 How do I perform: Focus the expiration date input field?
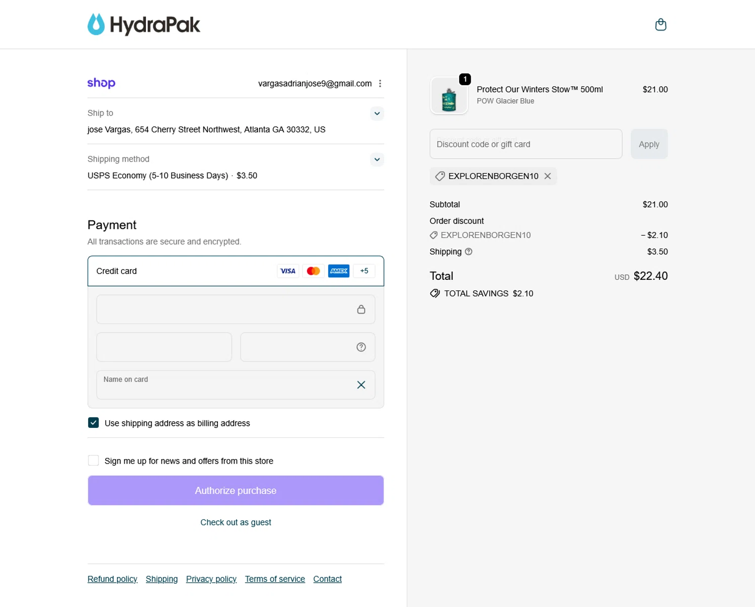click(x=164, y=347)
